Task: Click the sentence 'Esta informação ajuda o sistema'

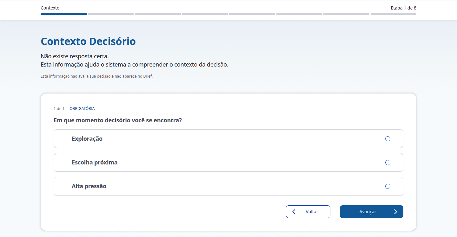Action: pyautogui.click(x=135, y=65)
